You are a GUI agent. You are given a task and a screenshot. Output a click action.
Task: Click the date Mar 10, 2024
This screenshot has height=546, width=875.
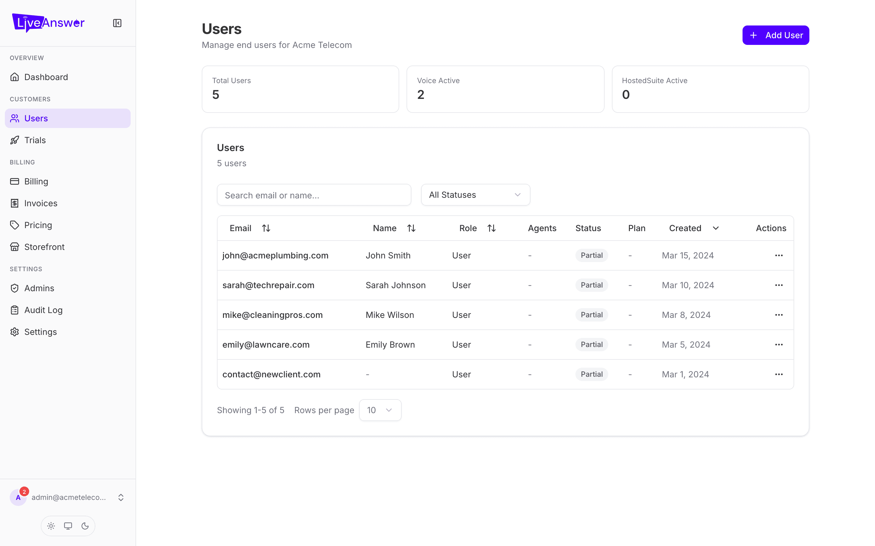(688, 285)
